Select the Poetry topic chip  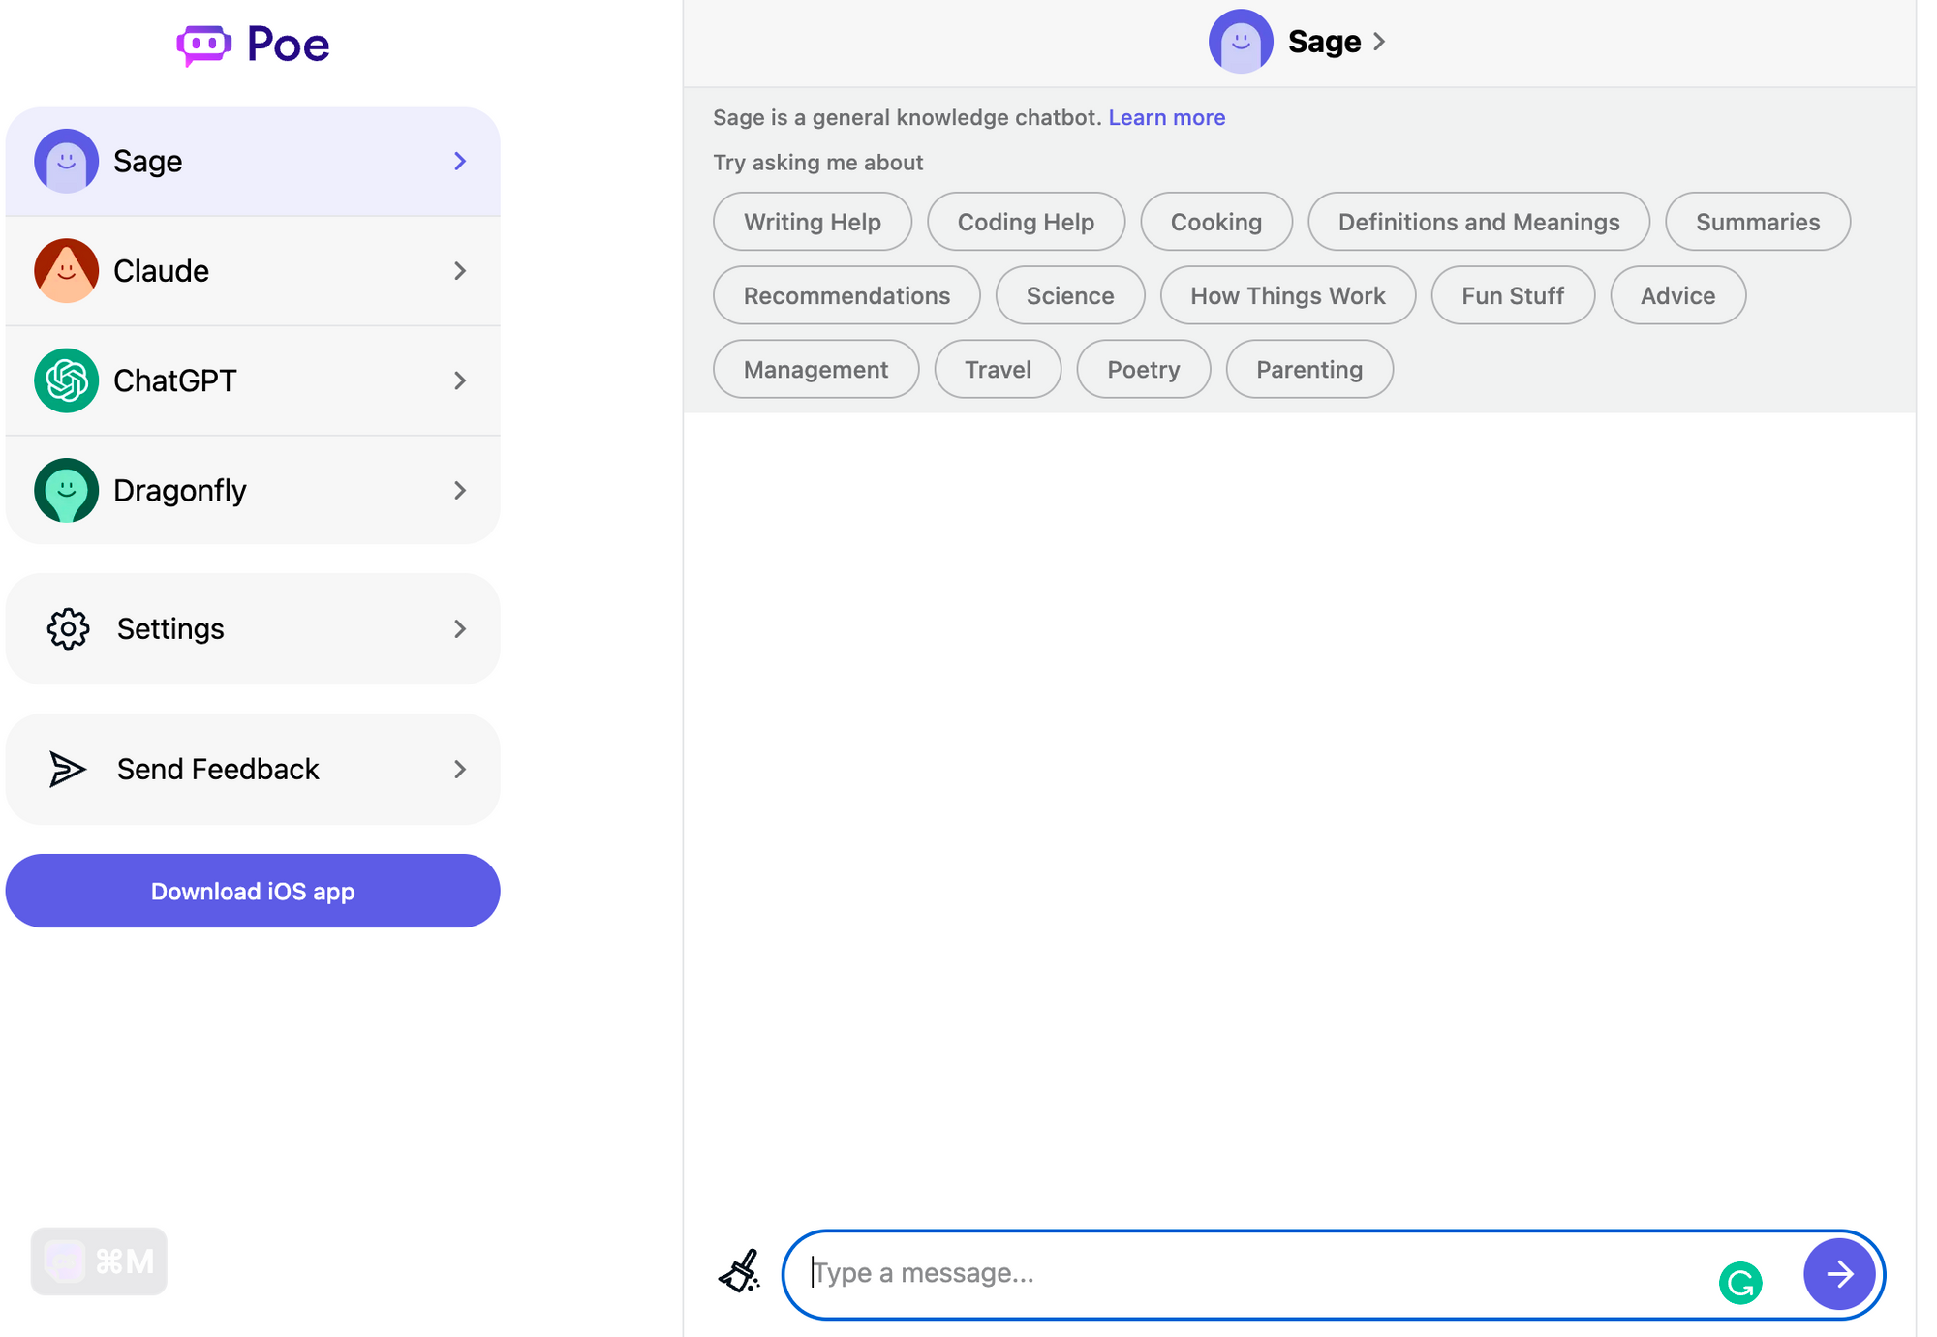pyautogui.click(x=1144, y=368)
